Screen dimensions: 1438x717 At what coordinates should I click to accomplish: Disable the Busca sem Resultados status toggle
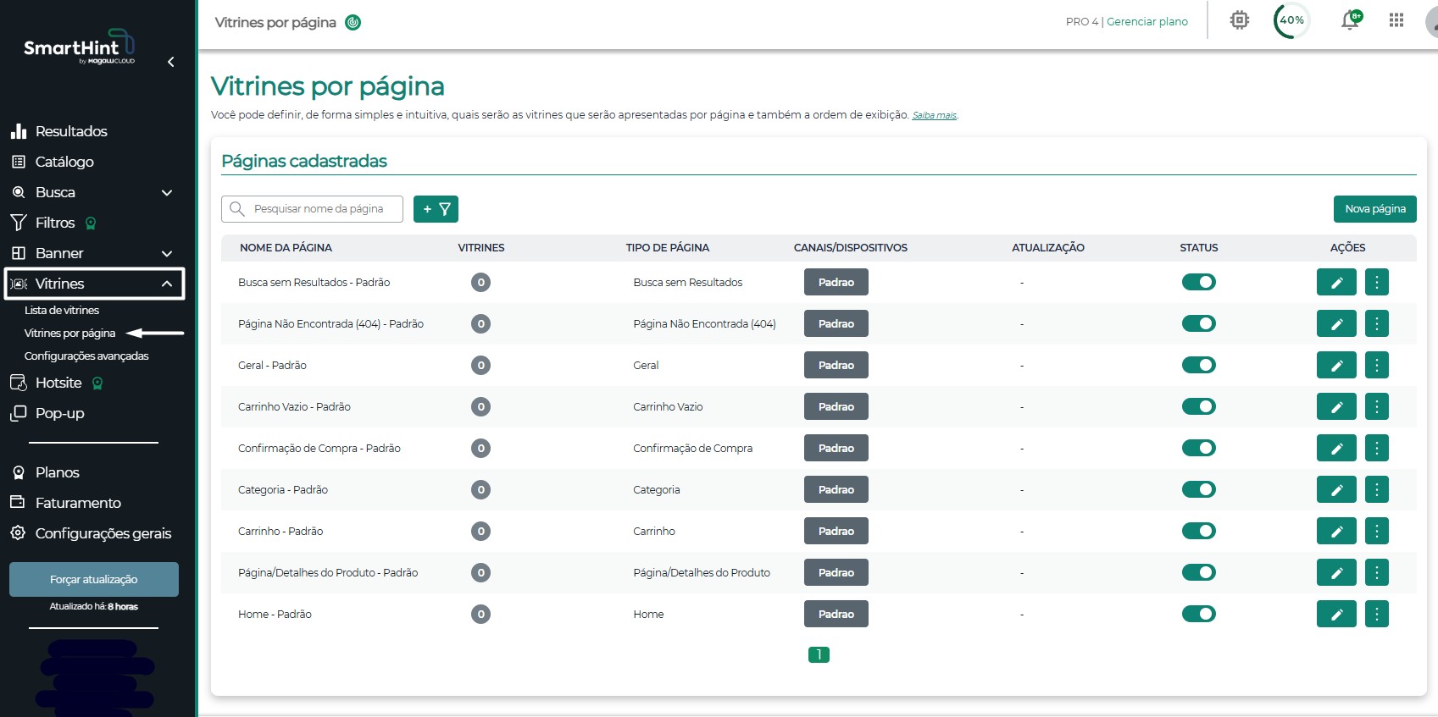pyautogui.click(x=1198, y=282)
